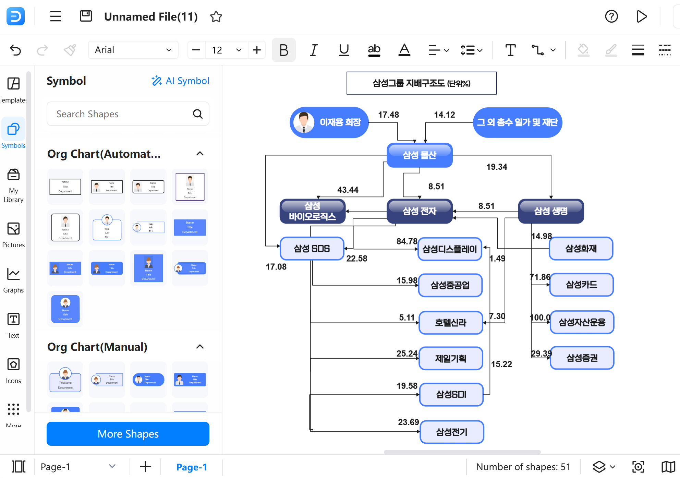Click the diagram title box
Image resolution: width=680 pixels, height=478 pixels.
coord(422,83)
